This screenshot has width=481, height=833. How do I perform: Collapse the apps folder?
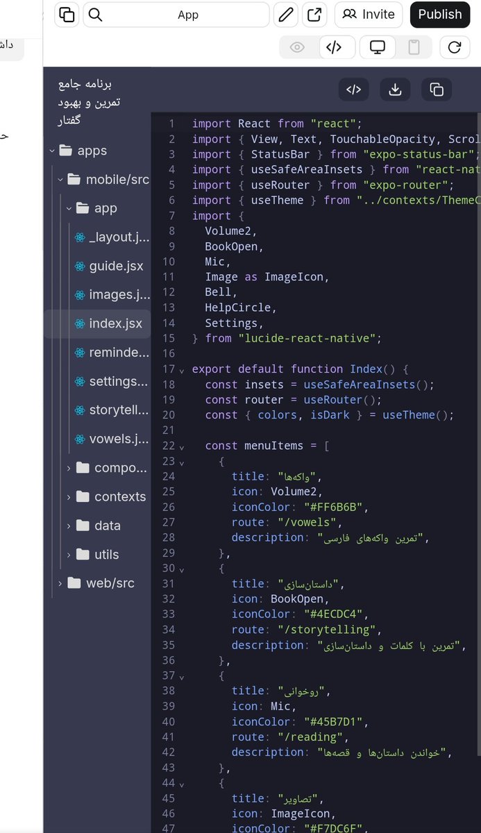53,151
